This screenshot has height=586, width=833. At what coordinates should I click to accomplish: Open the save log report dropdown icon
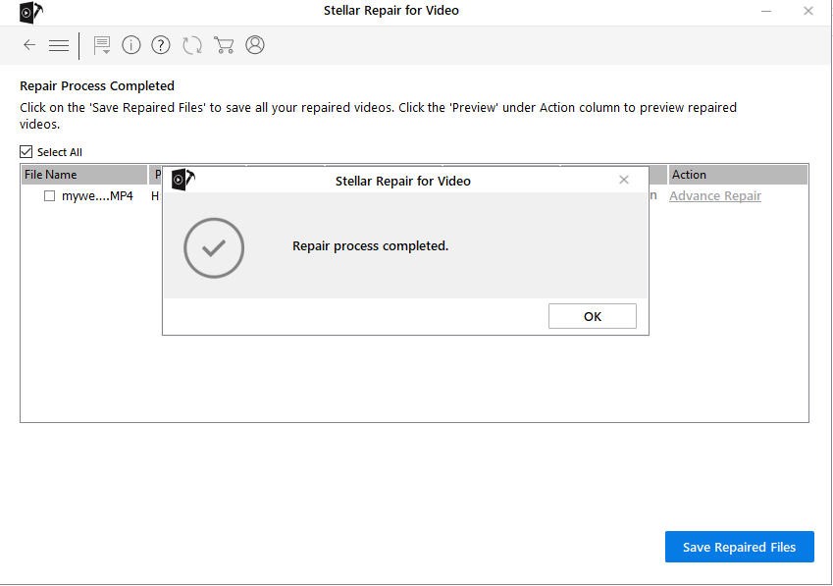click(x=101, y=45)
